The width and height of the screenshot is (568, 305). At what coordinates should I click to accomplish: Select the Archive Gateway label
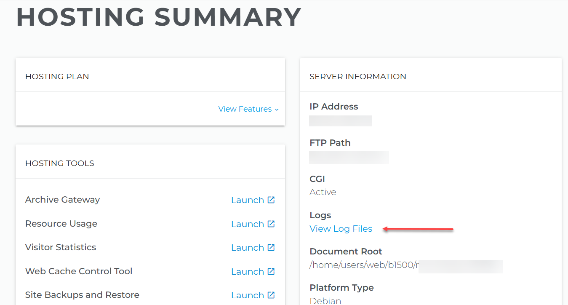pyautogui.click(x=62, y=200)
